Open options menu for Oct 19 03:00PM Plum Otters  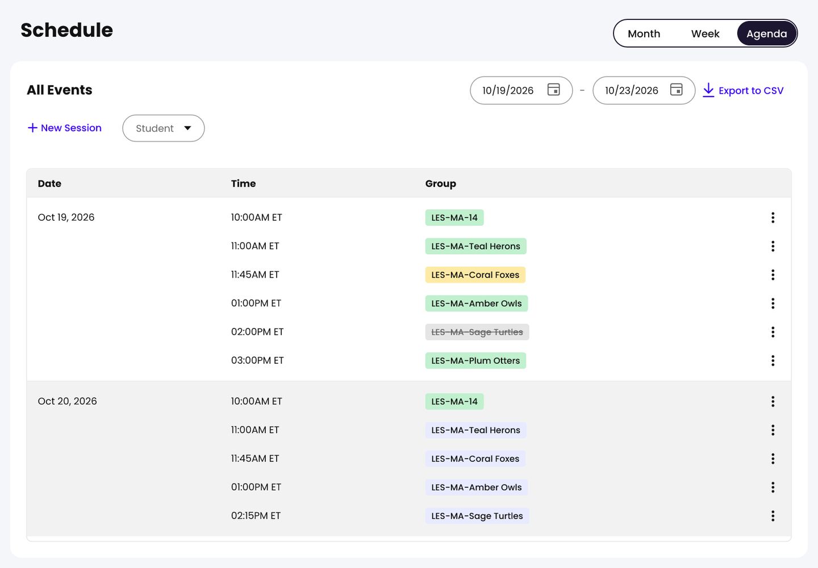(773, 360)
